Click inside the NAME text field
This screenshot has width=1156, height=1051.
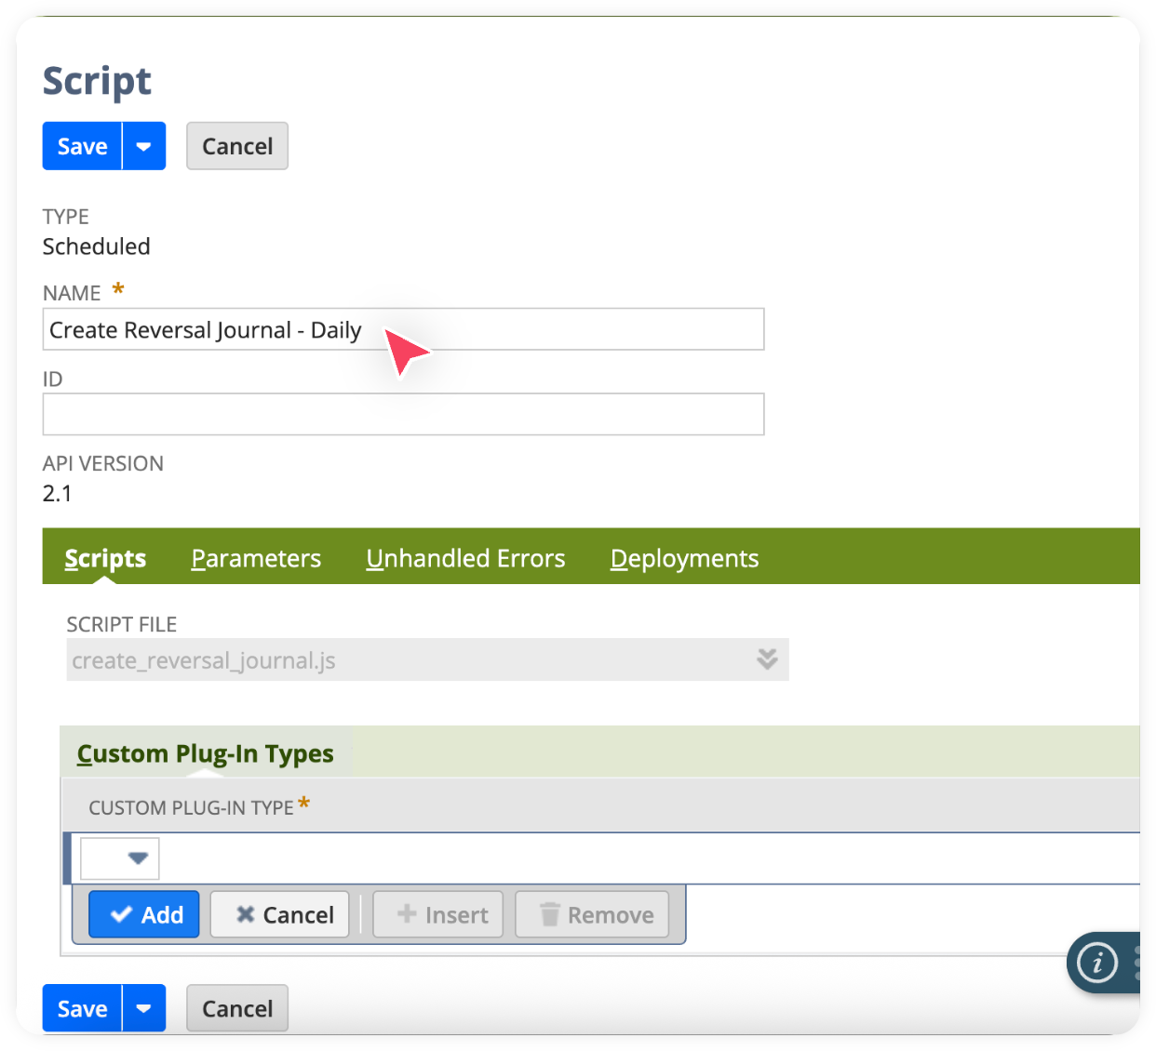pyautogui.click(x=403, y=329)
